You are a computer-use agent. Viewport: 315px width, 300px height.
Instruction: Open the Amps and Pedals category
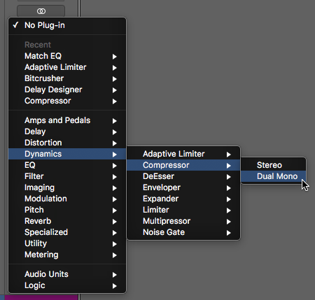tap(67, 120)
